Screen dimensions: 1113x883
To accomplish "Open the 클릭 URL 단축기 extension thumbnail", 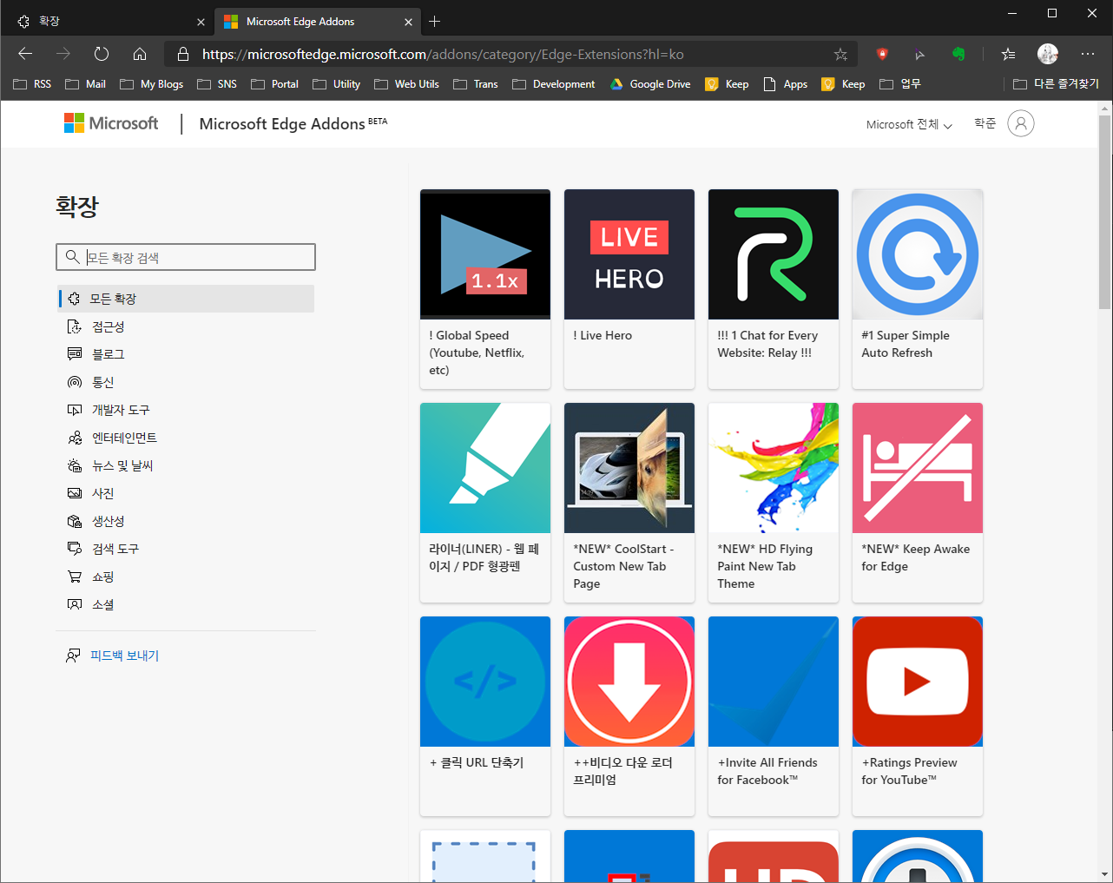I will pos(485,682).
